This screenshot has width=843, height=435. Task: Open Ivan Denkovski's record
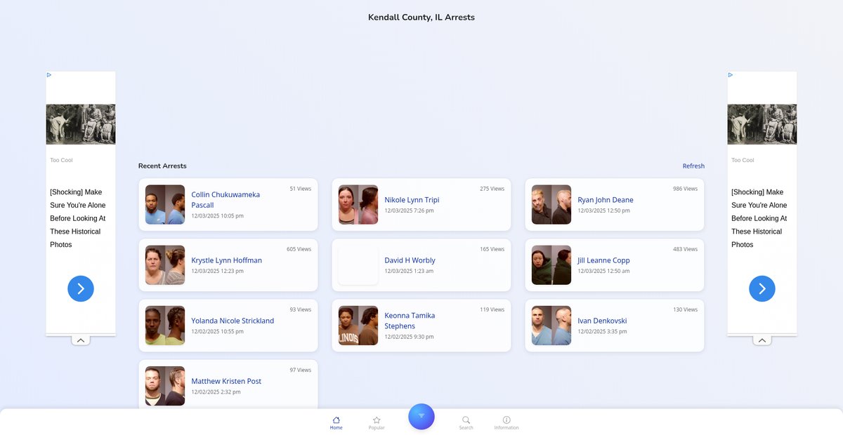click(x=615, y=326)
